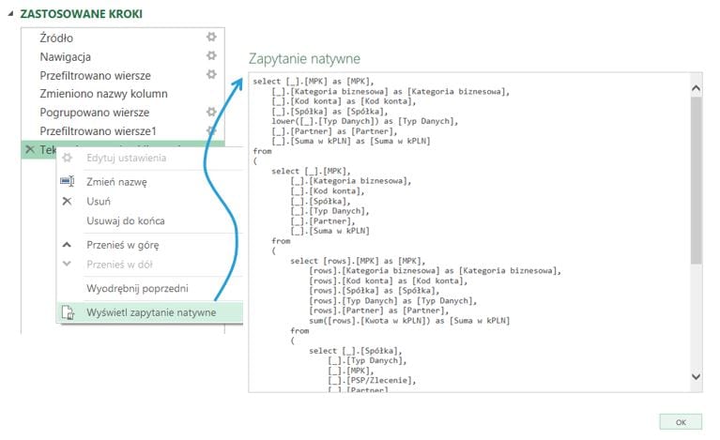Click gear icon beside Pogrupowano wiersze
720x440 pixels.
tap(211, 113)
